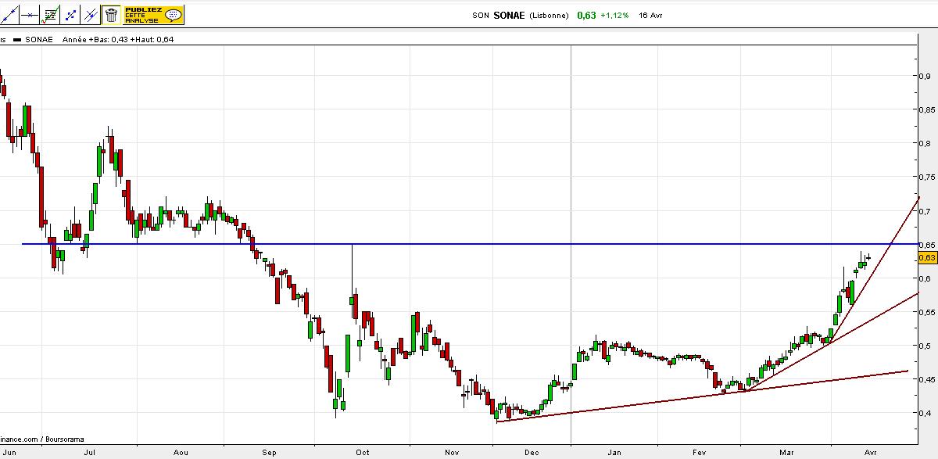Click the SON SONAE (Lisbonne) title

[x=522, y=15]
